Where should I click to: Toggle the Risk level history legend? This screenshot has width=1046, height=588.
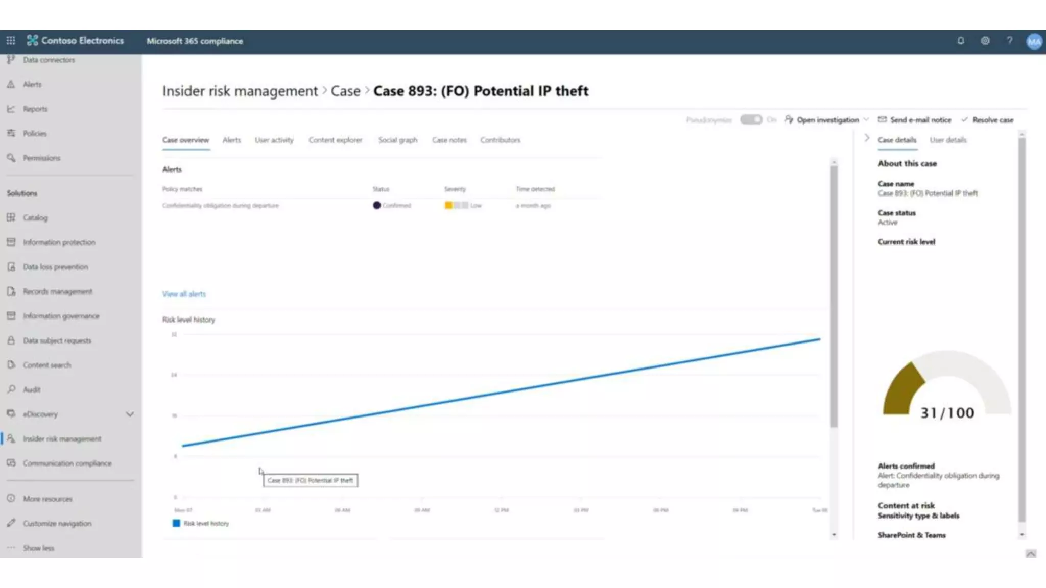click(201, 523)
